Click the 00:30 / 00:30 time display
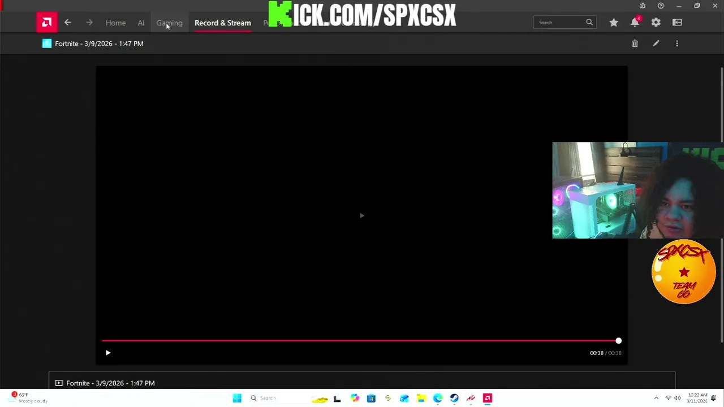The width and height of the screenshot is (724, 407). point(605,353)
